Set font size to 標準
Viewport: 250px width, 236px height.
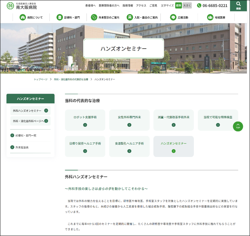point(178,6)
